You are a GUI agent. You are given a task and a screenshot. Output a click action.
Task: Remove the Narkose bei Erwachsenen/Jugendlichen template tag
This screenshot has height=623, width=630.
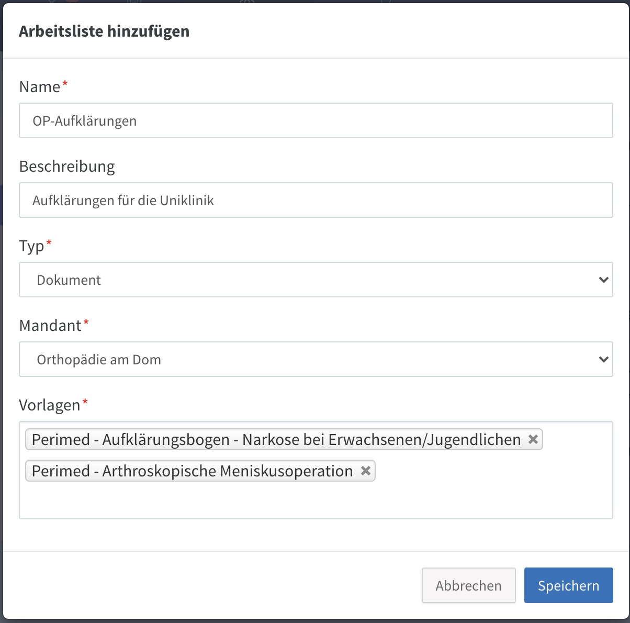533,439
